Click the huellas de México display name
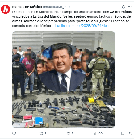Viewport: 134px width, 139px height. tap(27, 7)
